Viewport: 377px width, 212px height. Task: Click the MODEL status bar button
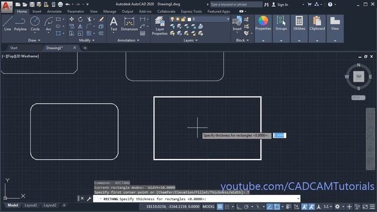click(209, 207)
